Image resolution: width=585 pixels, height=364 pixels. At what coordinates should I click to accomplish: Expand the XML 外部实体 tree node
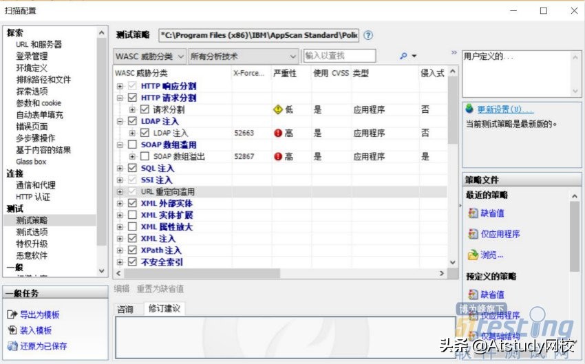[120, 204]
